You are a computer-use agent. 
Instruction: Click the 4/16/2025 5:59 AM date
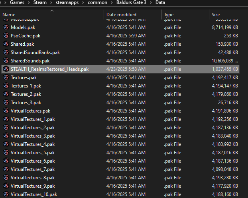126,36
